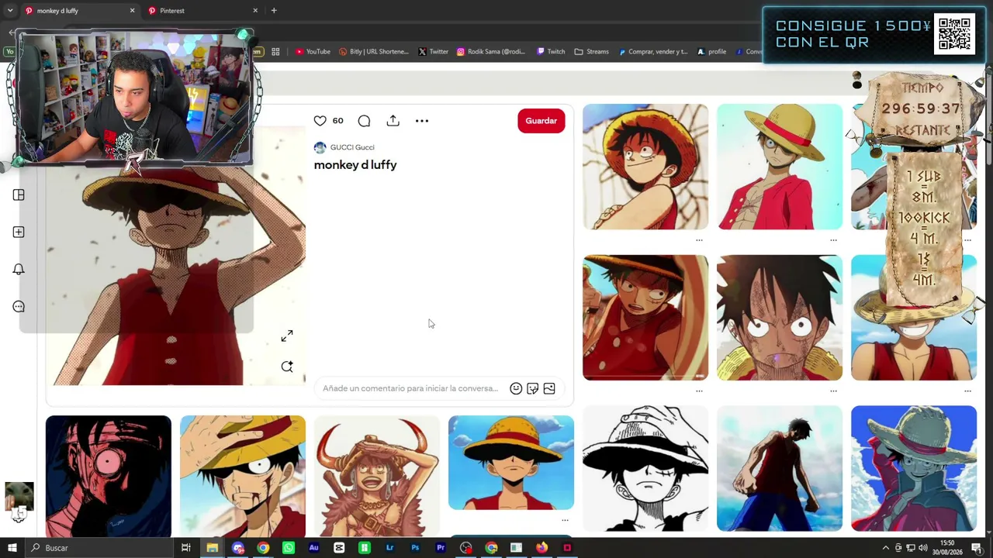Viewport: 993px width, 558px height.
Task: Open the Bitly URL Shortener bookmark
Action: 374,52
